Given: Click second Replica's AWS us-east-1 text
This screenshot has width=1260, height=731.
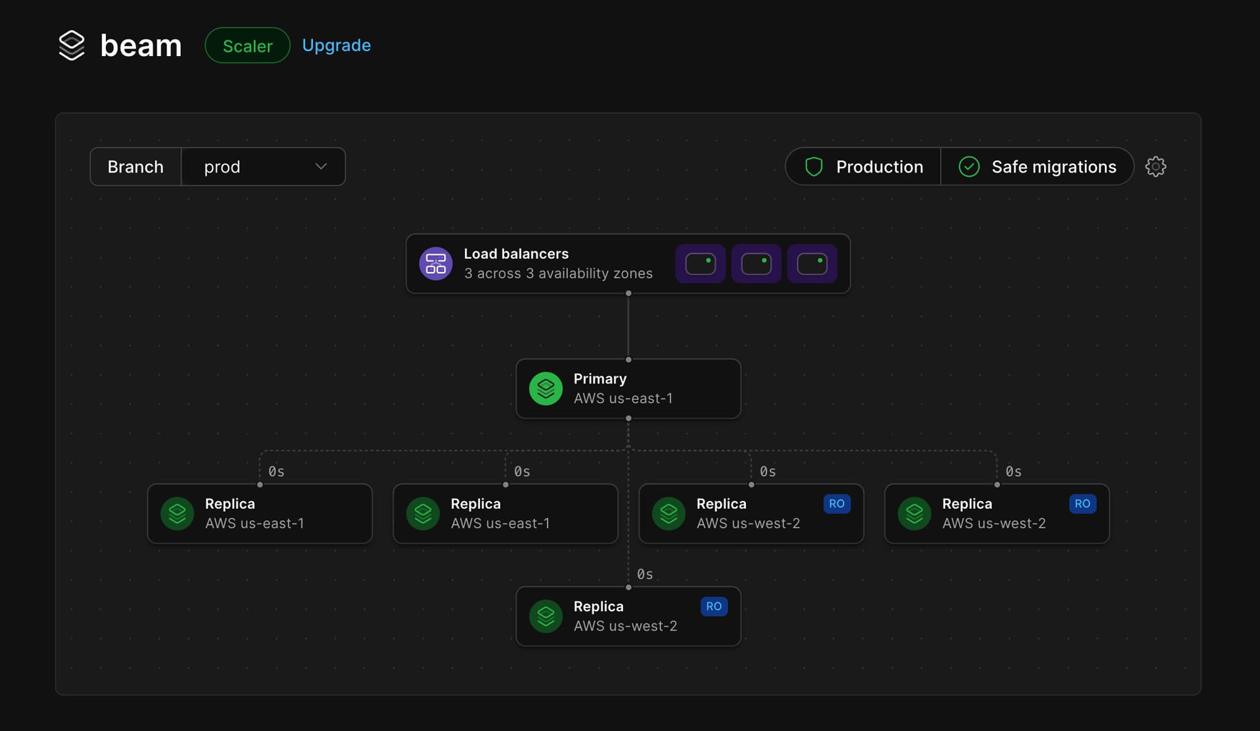Looking at the screenshot, I should [x=500, y=523].
